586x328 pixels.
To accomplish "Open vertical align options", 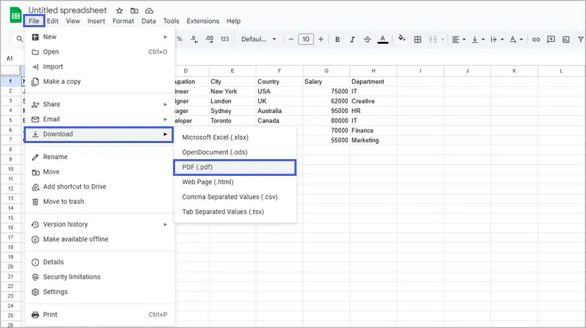I will 478,39.
